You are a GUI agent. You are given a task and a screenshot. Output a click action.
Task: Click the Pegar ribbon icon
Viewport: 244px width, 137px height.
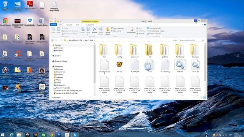pos(58,30)
